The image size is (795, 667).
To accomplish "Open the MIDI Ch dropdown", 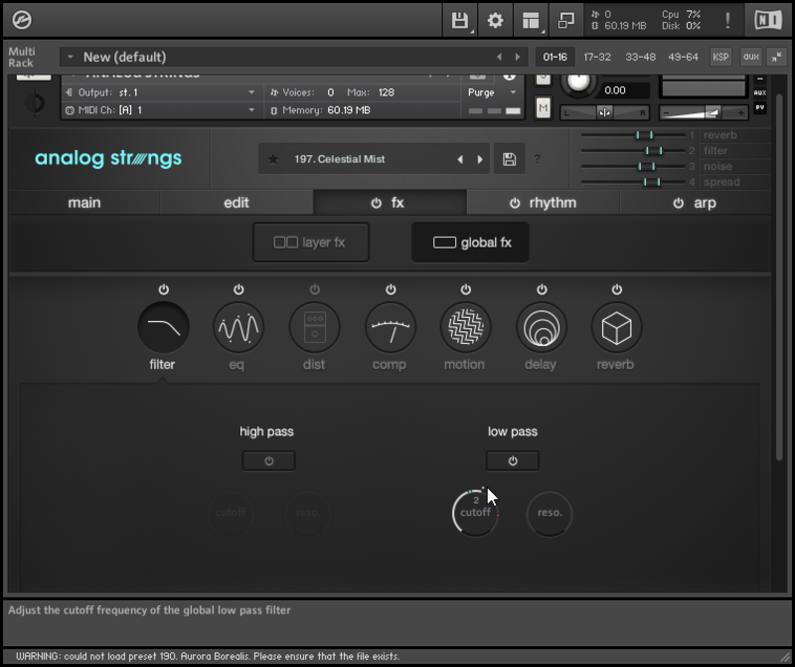I will point(251,110).
